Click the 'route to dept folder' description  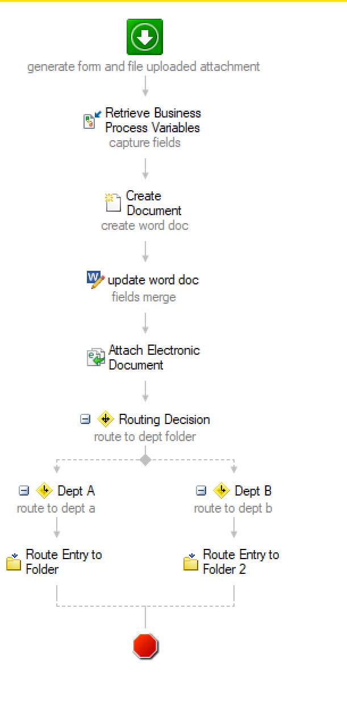(145, 437)
